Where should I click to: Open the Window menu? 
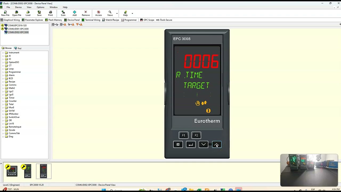(54, 7)
